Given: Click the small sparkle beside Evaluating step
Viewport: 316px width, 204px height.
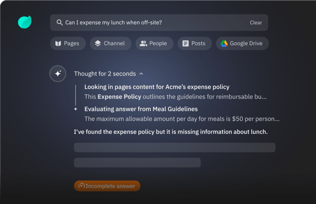Looking at the screenshot, I should tap(75, 109).
